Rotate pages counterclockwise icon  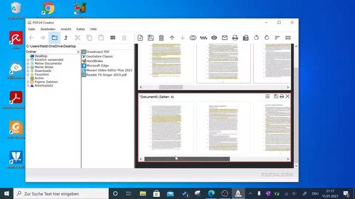[x=256, y=38]
